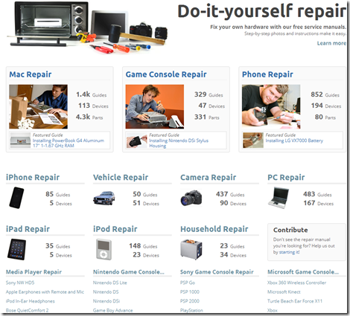Open the Nintendo Game Console heading
The width and height of the screenshot is (350, 316).
point(129,272)
